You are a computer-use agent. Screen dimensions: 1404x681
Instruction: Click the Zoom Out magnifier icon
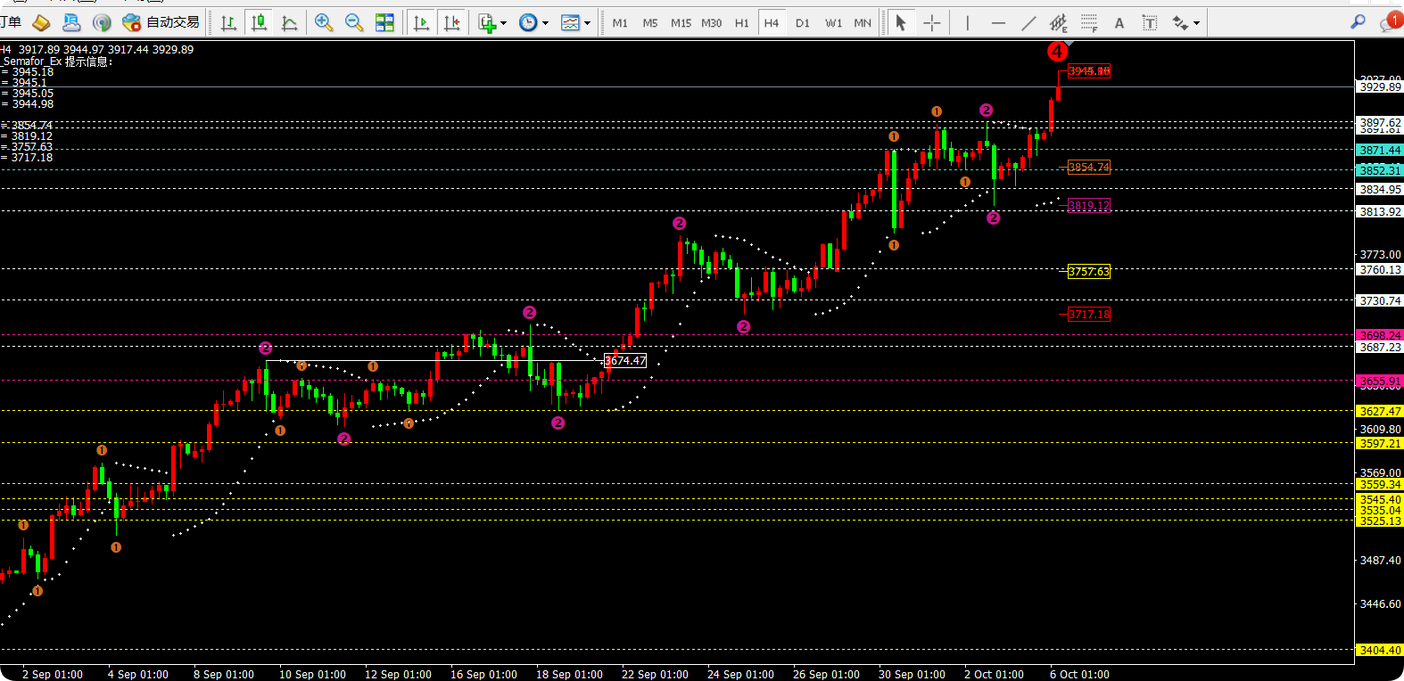[x=354, y=22]
